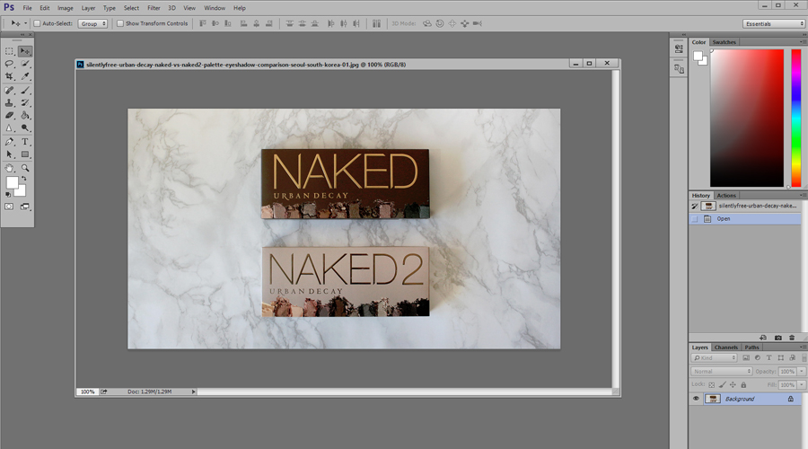The width and height of the screenshot is (808, 449).
Task: Switch to the Channels tab
Action: tap(726, 347)
